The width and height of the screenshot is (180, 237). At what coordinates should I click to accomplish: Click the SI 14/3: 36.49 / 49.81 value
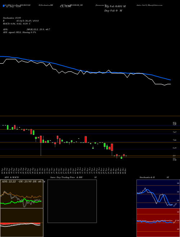point(27,21)
